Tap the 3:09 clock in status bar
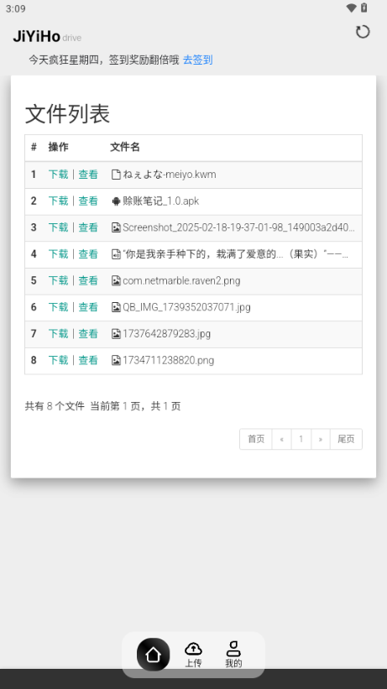The height and width of the screenshot is (689, 387). point(15,8)
